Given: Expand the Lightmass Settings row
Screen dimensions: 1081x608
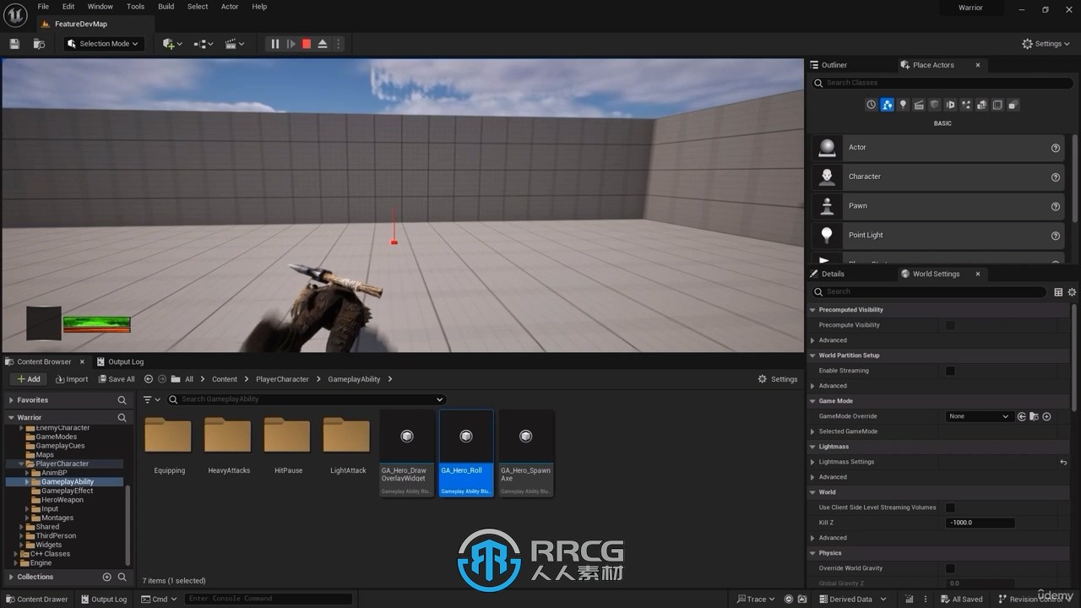Looking at the screenshot, I should pos(813,462).
